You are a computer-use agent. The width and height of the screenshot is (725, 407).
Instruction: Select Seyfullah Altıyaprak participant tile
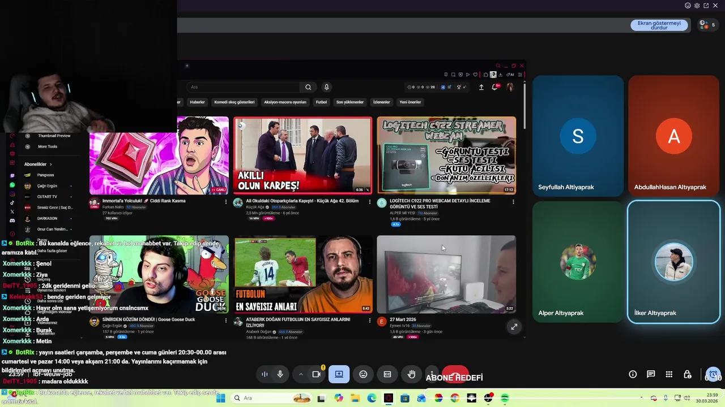(x=578, y=136)
